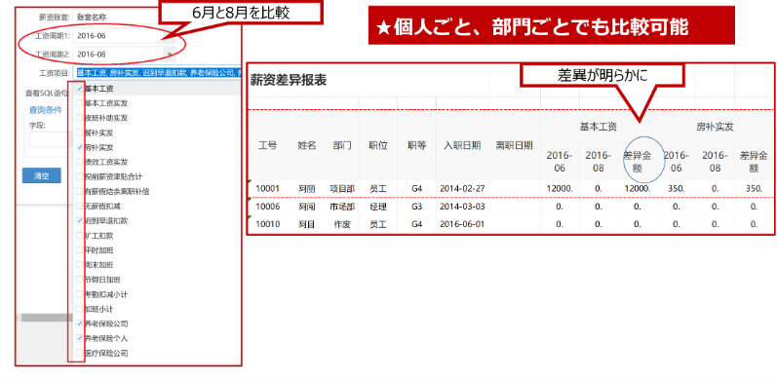Click the G3 grade cell
This screenshot has width=777, height=380.
[x=416, y=207]
